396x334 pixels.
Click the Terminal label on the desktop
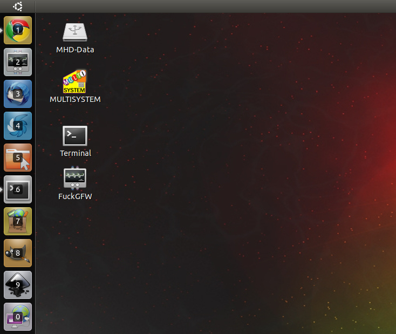pyautogui.click(x=76, y=153)
